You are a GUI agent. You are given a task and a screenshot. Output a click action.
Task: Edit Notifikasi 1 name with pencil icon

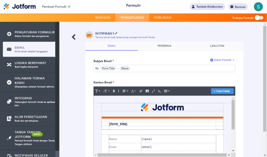coord(116,33)
